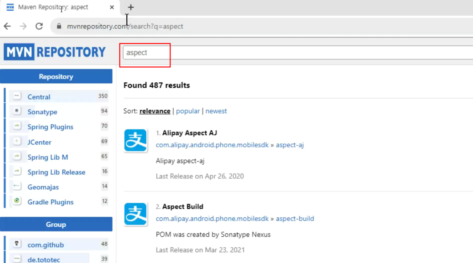Sort results by relevance
473x263 pixels.
click(155, 111)
